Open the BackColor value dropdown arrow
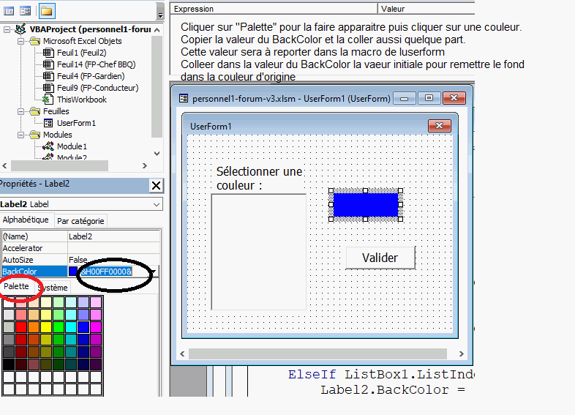This screenshot has height=415, width=575. (x=154, y=272)
